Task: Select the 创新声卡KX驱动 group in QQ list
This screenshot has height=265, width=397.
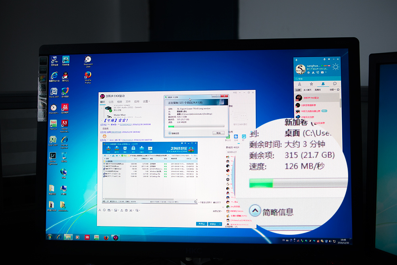Action: coord(317,98)
